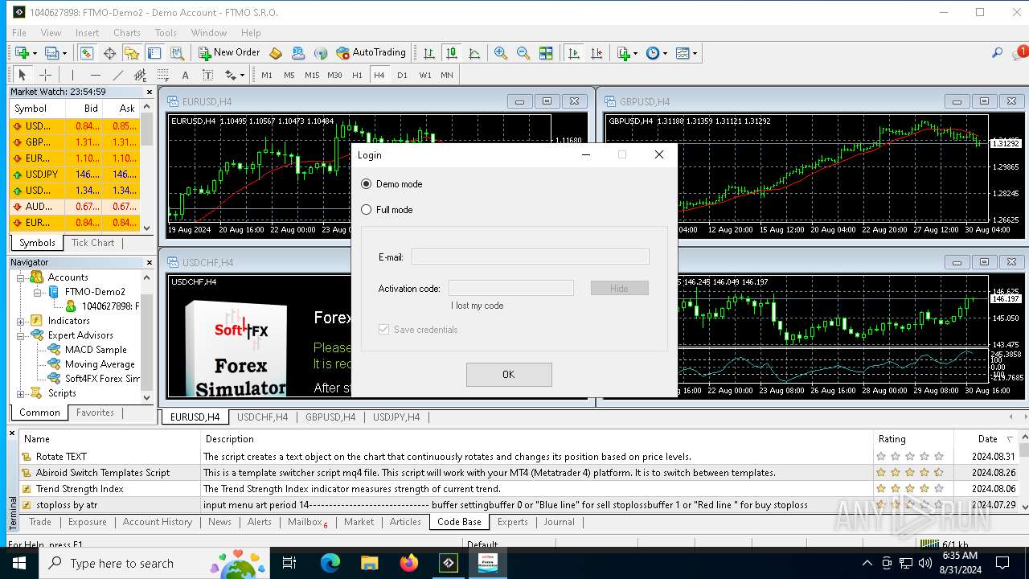This screenshot has width=1029, height=579.
Task: Click the I lost my code link
Action: click(x=478, y=306)
